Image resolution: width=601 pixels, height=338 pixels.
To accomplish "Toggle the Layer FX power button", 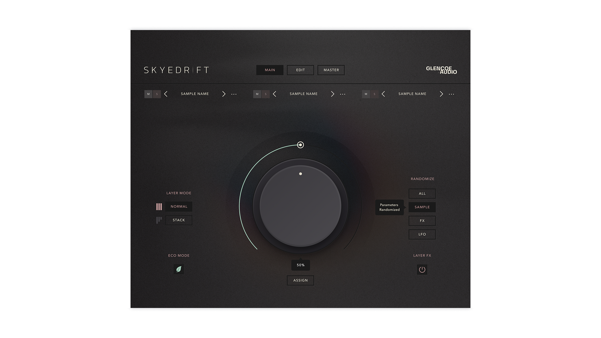I will pos(422,269).
